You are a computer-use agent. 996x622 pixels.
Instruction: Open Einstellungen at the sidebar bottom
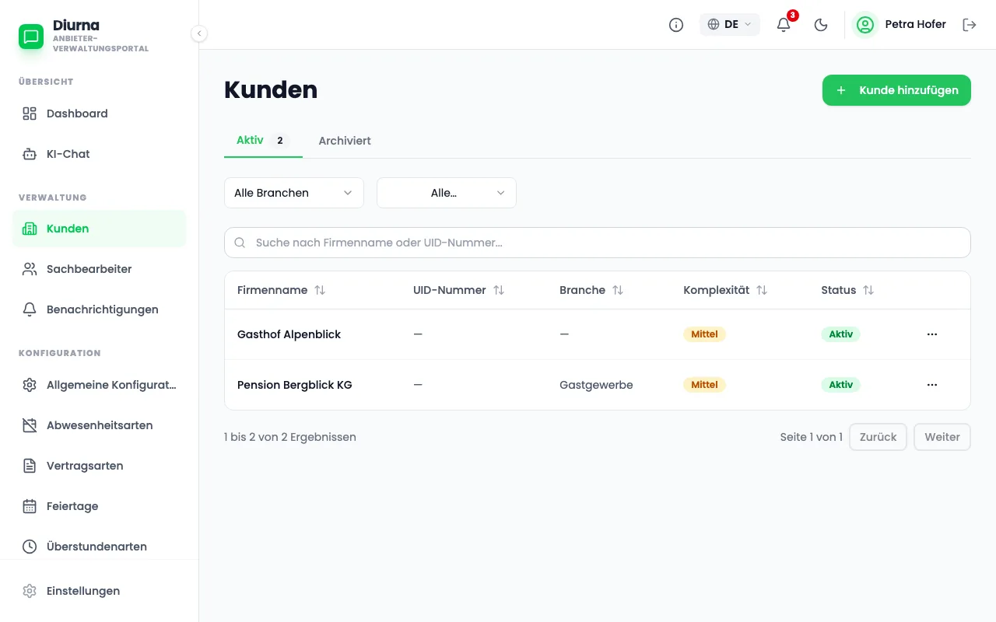click(x=100, y=591)
